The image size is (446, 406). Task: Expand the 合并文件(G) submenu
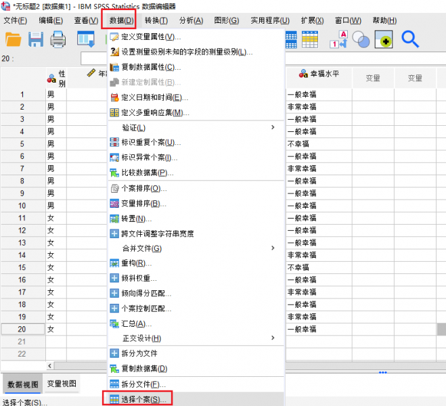(x=196, y=248)
